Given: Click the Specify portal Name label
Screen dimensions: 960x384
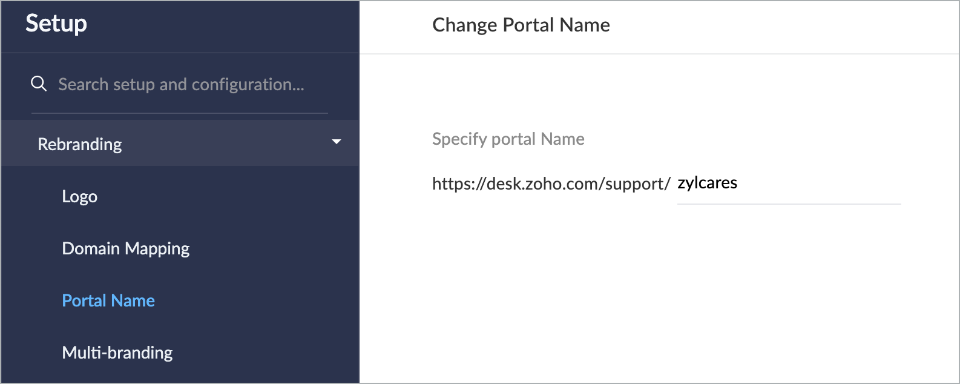Looking at the screenshot, I should tap(508, 139).
